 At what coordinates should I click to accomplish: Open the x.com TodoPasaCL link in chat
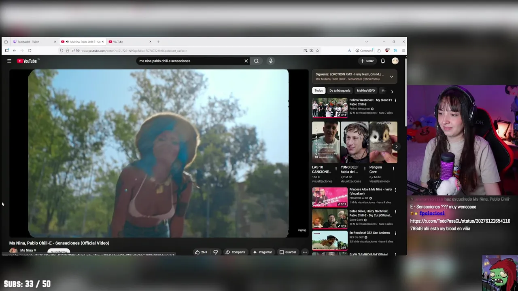[x=460, y=225]
